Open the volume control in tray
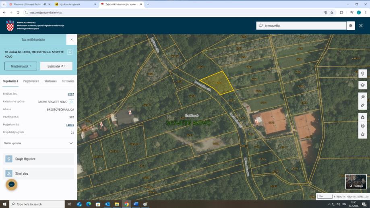Screen dimensions: 370x208 [338, 204]
